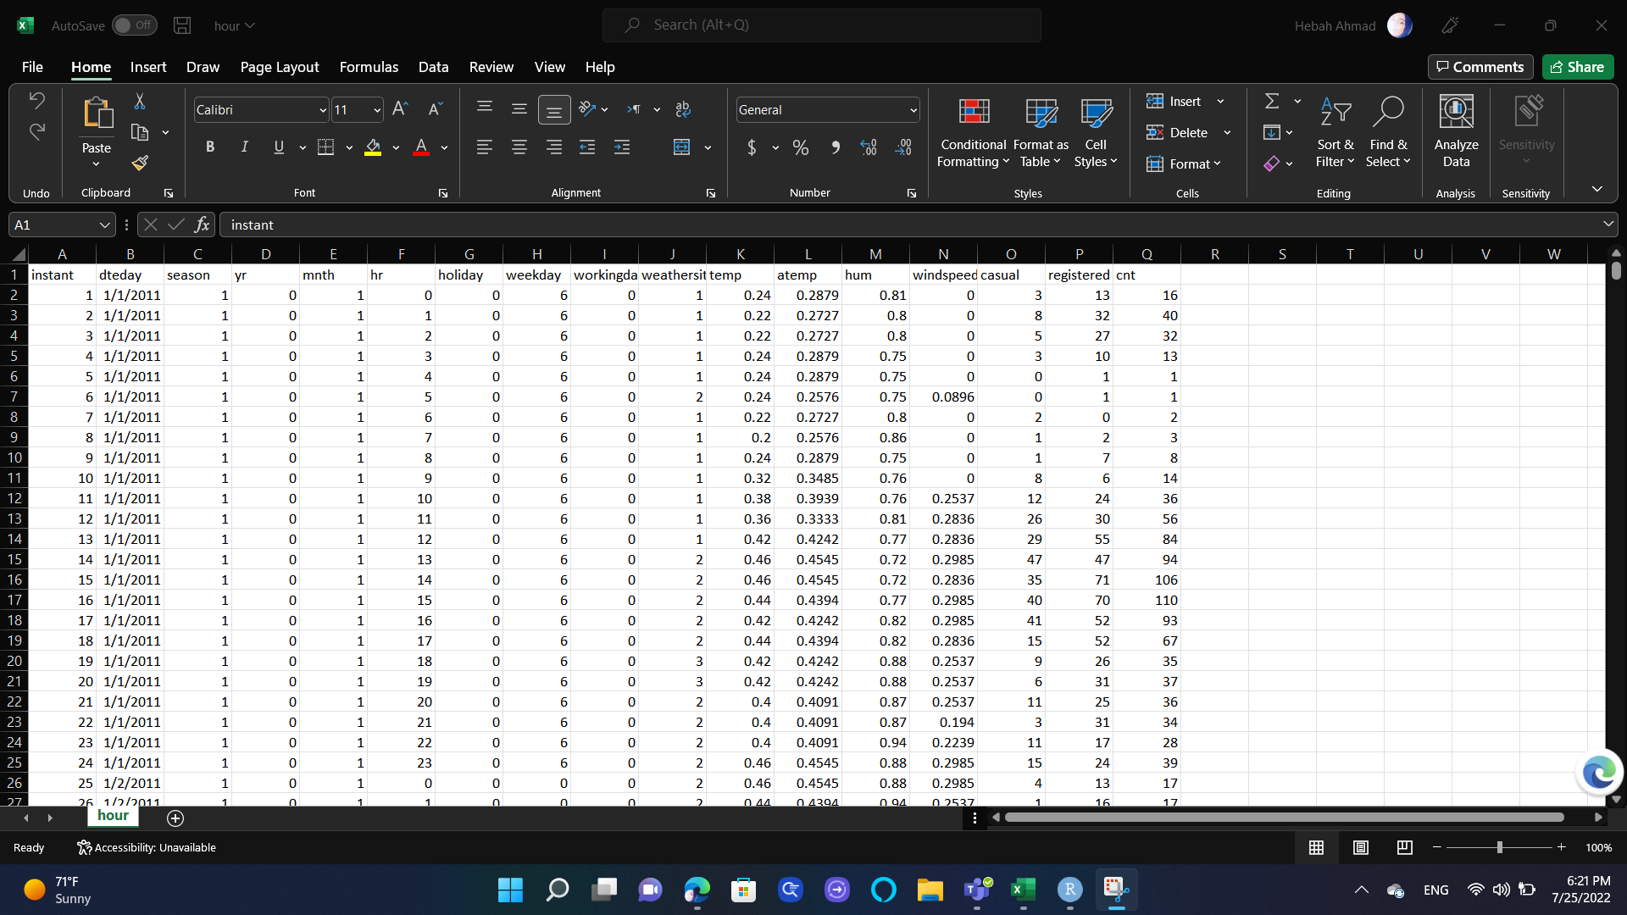Click the Cut scissors icon
This screenshot has width=1627, height=915.
click(x=140, y=102)
